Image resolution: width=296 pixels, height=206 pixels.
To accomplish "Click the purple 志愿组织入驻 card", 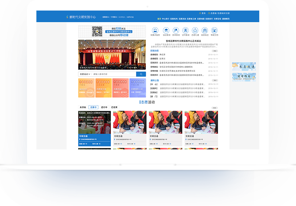I will [137, 88].
